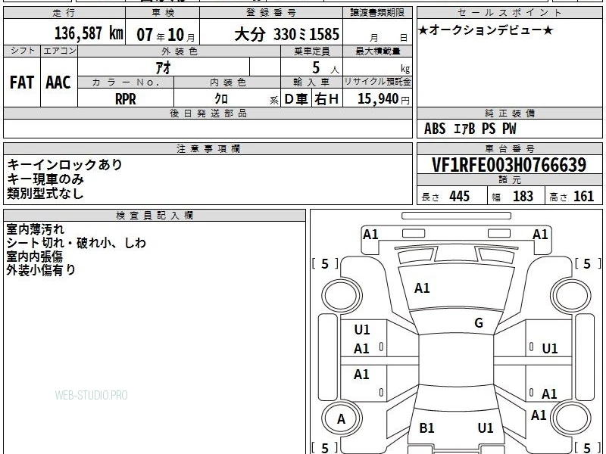Select the シフト header label
Viewport: 606px width, 454px height.
22,51
